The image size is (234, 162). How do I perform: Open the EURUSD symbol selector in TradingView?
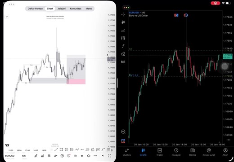10,156
